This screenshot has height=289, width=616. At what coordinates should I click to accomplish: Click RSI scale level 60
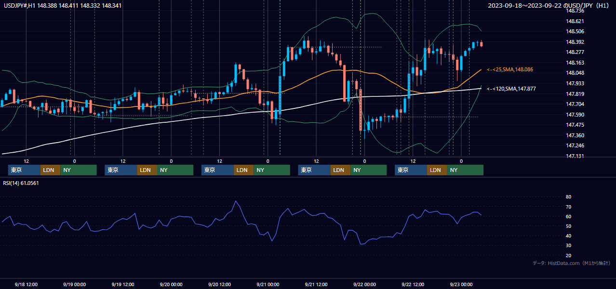click(568, 216)
